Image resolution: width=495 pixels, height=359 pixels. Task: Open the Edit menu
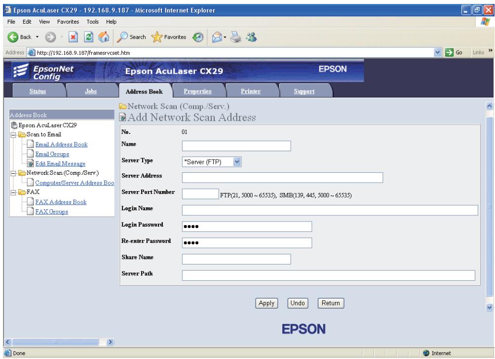27,22
